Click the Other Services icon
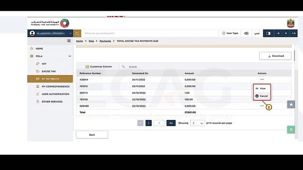This screenshot has width=303, height=170. 38,102
